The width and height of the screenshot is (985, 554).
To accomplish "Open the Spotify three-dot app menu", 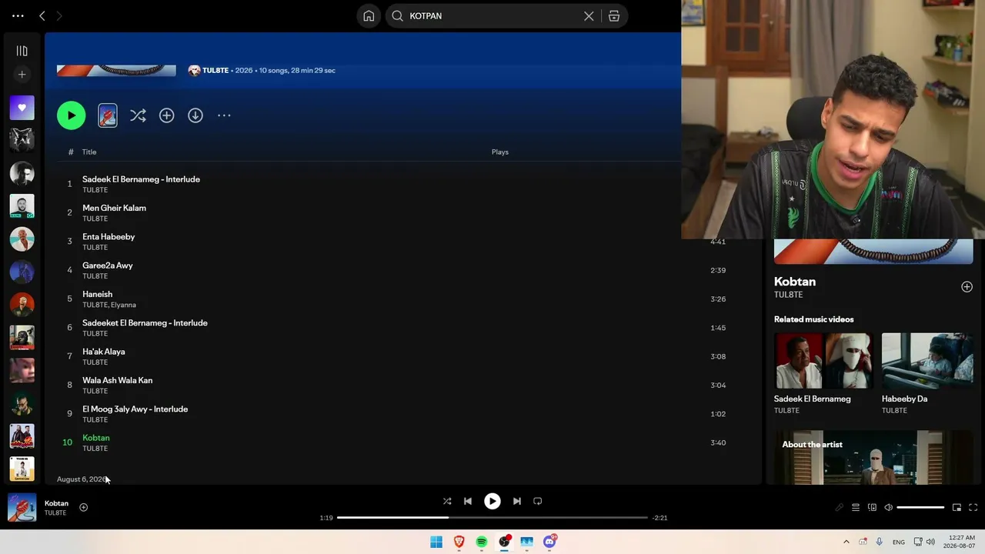I will [18, 15].
